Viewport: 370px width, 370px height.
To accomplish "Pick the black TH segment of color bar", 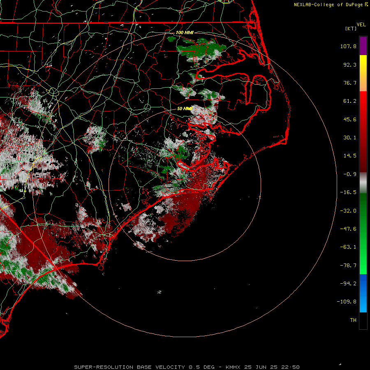I will click(363, 321).
